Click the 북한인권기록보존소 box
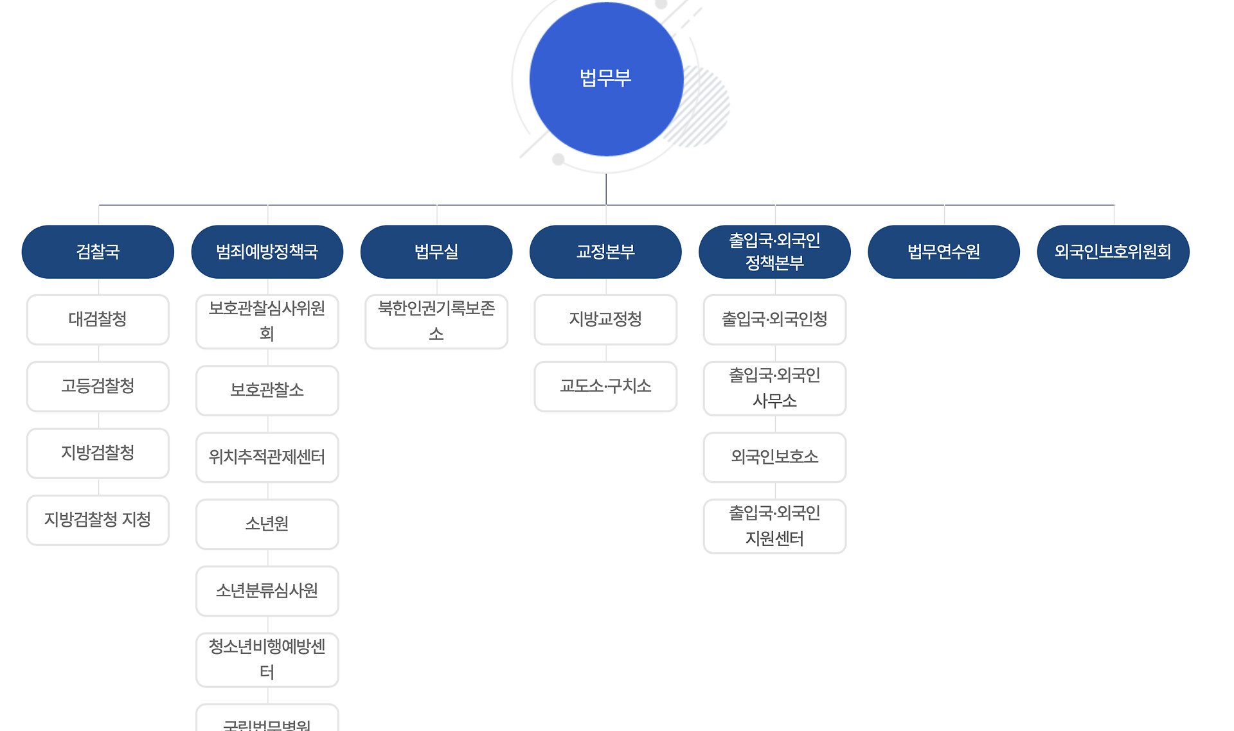1234x731 pixels. click(x=436, y=321)
